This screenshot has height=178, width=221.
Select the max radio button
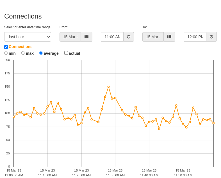tap(23, 53)
